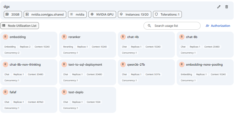Click the NVIDIA GPU chip label
Image resolution: width=236 pixels, height=116 pixels.
click(105, 15)
